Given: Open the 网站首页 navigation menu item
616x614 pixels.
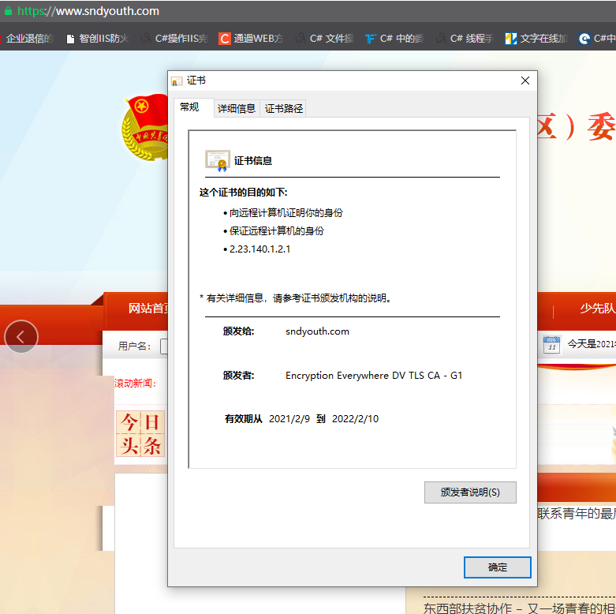Looking at the screenshot, I should tap(148, 309).
